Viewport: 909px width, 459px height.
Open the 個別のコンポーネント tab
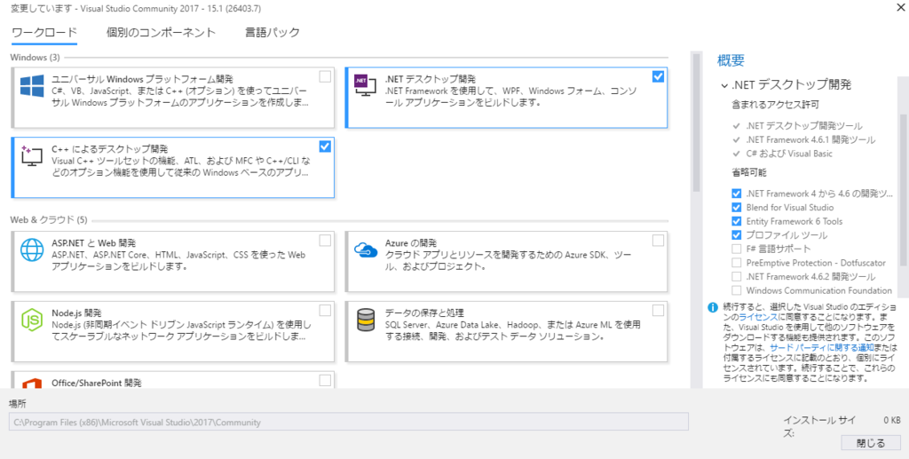pyautogui.click(x=162, y=33)
